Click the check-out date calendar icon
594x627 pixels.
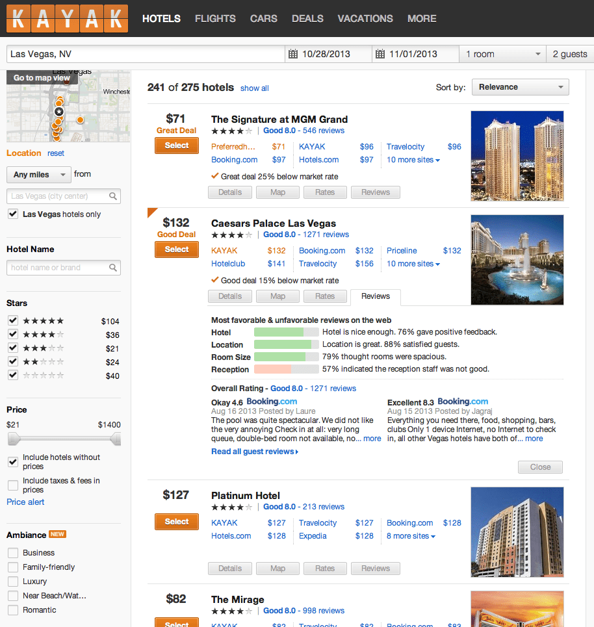click(380, 54)
